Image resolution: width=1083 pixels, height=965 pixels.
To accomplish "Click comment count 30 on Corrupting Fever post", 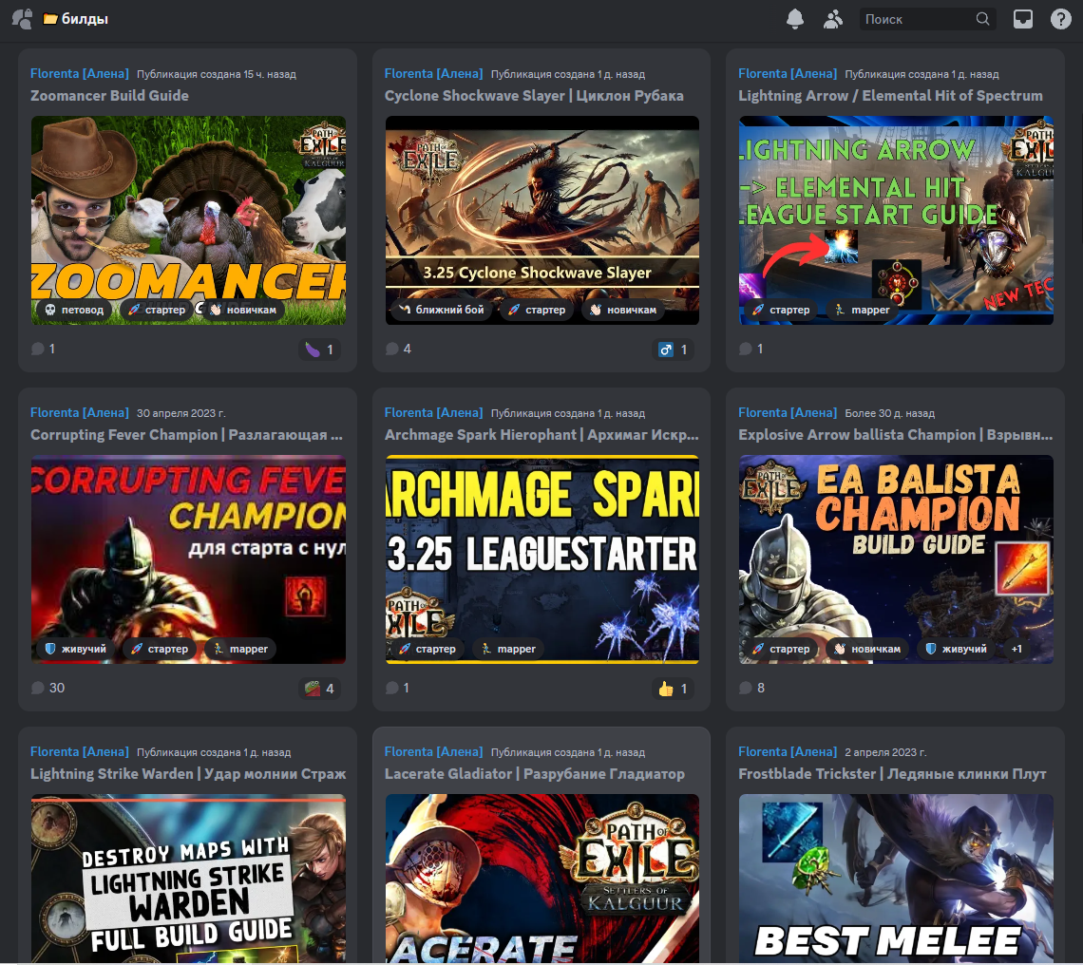I will tap(48, 688).
